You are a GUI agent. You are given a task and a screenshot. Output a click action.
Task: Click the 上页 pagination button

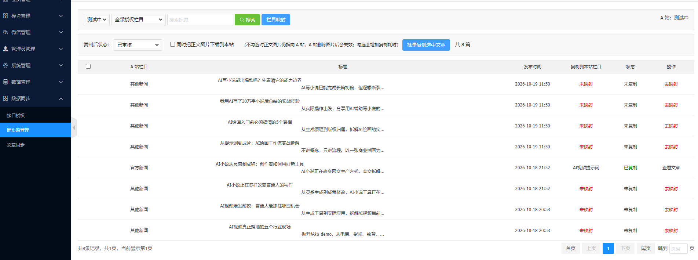click(591, 249)
